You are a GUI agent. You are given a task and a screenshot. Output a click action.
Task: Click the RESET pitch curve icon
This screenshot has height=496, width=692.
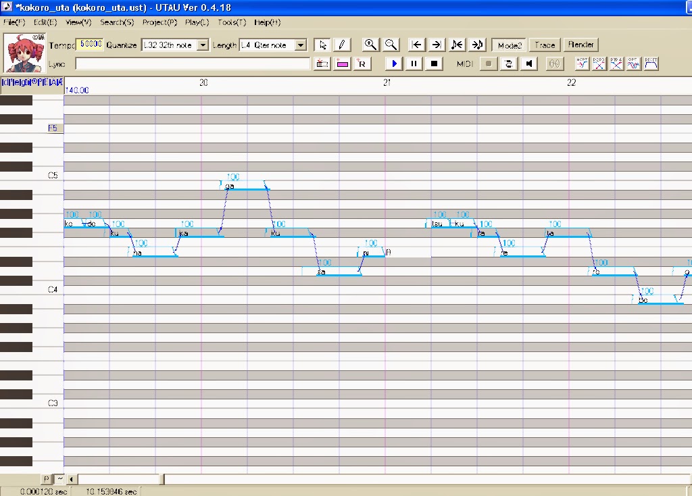(649, 64)
